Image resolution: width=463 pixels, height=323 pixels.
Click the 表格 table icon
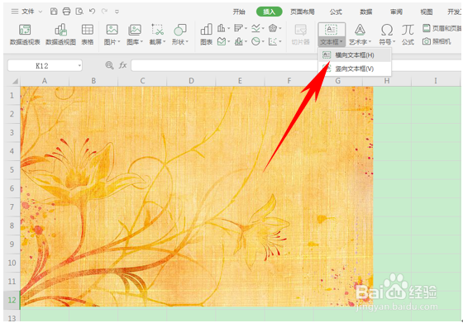pyautogui.click(x=88, y=35)
